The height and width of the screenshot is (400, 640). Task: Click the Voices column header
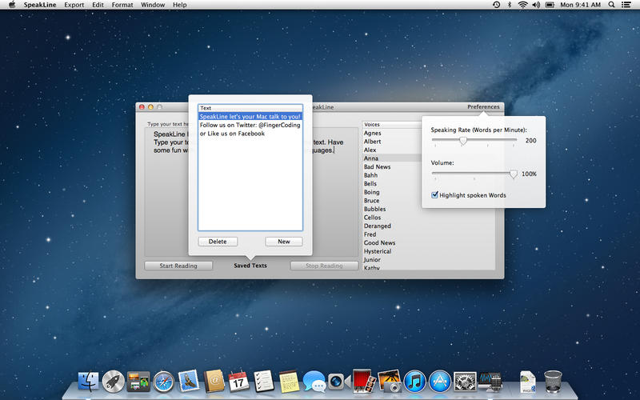click(392, 125)
